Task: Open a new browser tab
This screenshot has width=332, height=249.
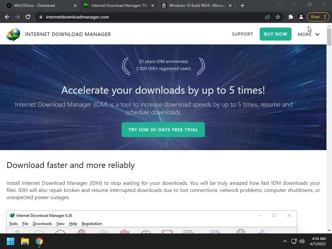Action: 243,6
